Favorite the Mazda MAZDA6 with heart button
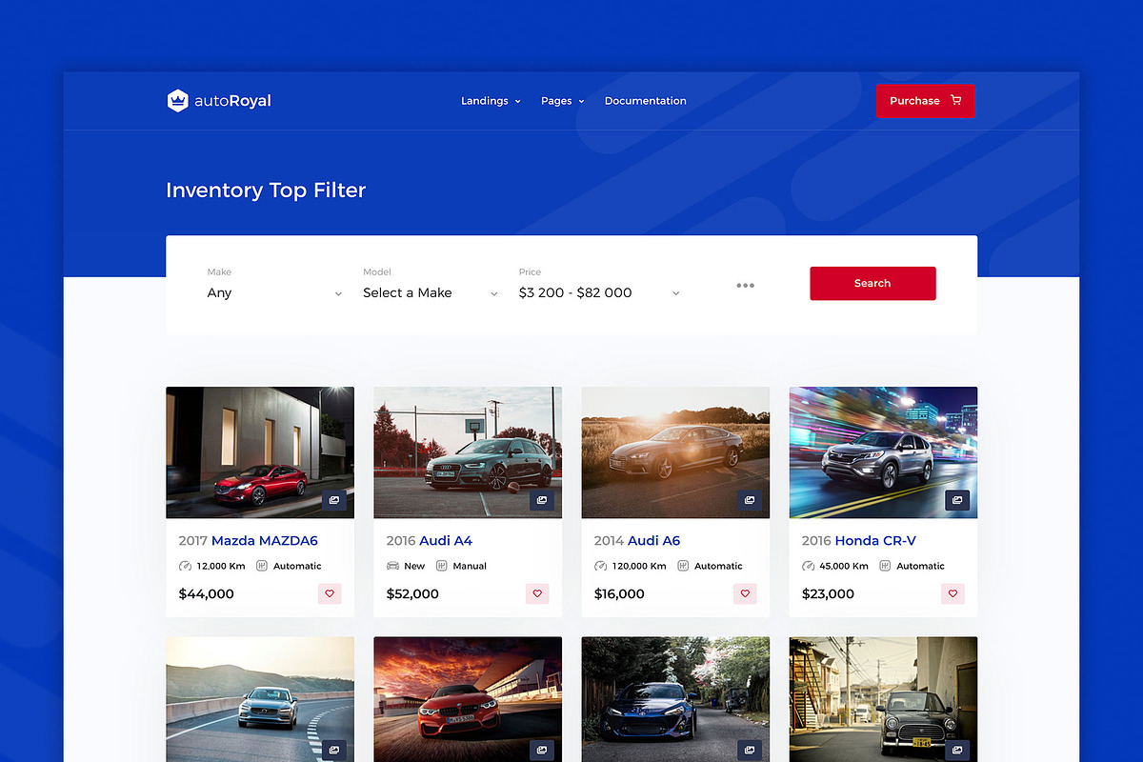Screen dimensions: 1143x762 pos(330,593)
